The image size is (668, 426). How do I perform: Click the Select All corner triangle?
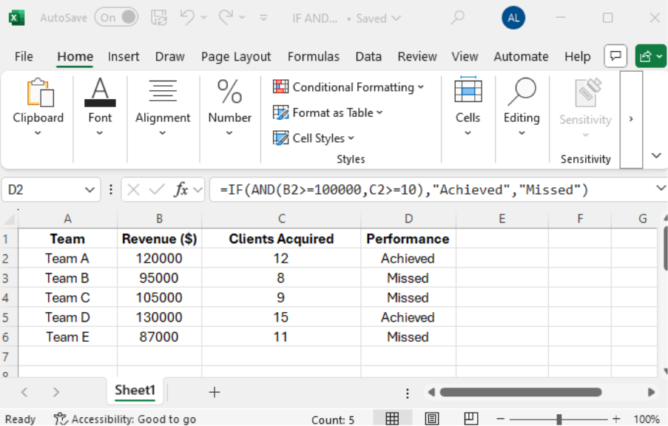tap(10, 219)
